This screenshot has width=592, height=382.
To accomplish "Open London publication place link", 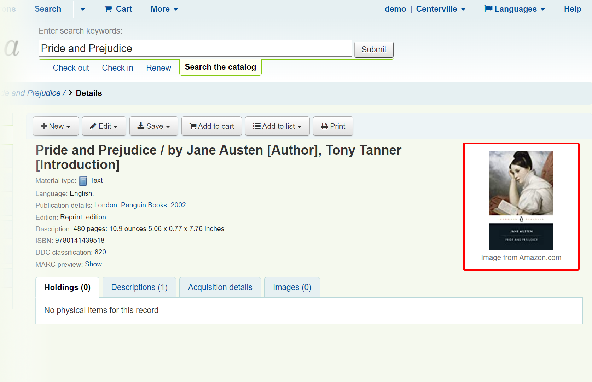I will (x=106, y=205).
